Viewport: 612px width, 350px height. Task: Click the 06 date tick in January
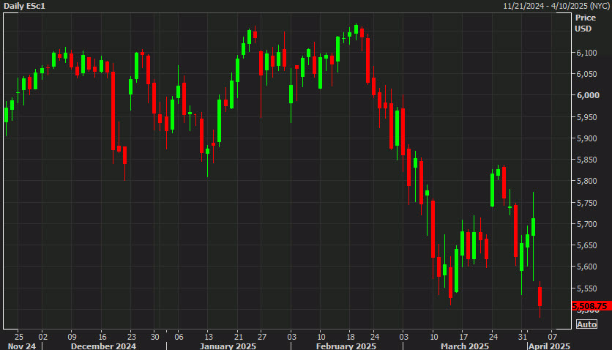tap(179, 337)
